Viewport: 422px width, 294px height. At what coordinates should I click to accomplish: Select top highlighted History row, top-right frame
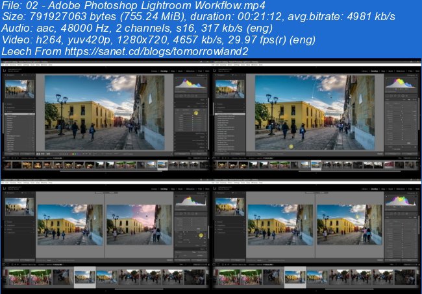230,115
